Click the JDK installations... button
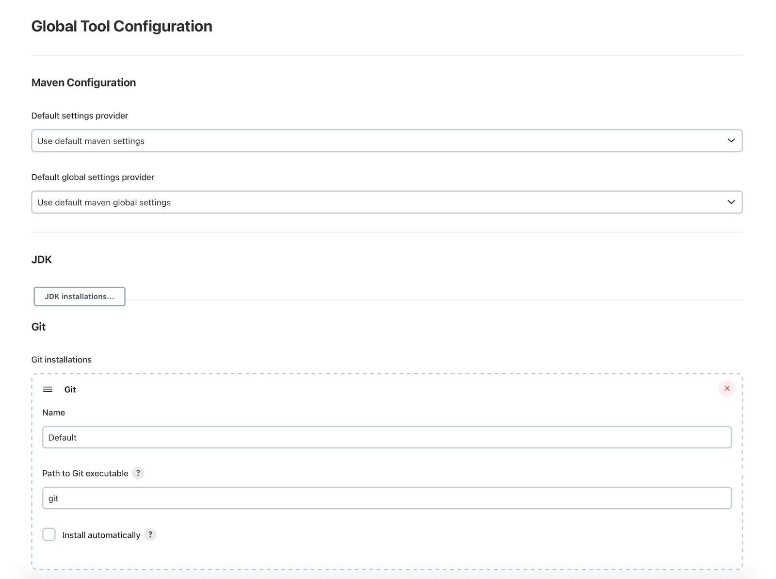 pos(80,297)
